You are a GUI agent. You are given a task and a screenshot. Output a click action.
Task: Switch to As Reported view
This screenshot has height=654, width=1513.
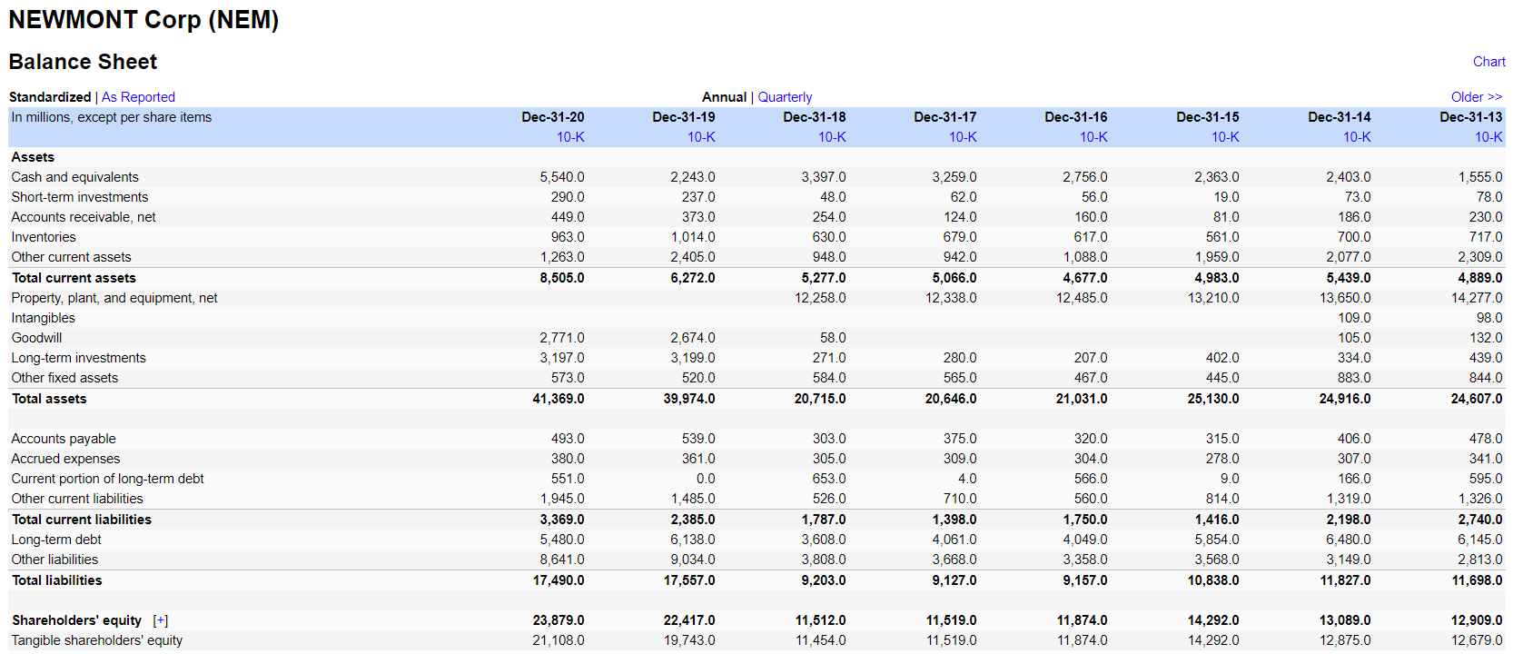[x=138, y=97]
